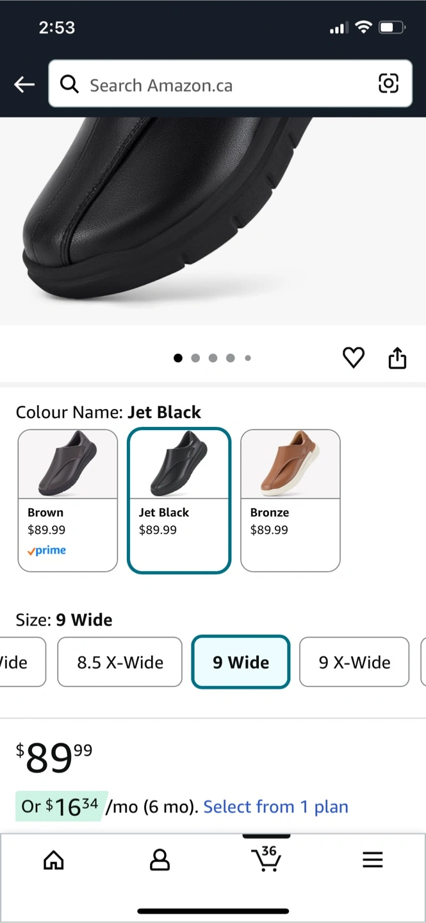Tap the share icon

point(397,358)
